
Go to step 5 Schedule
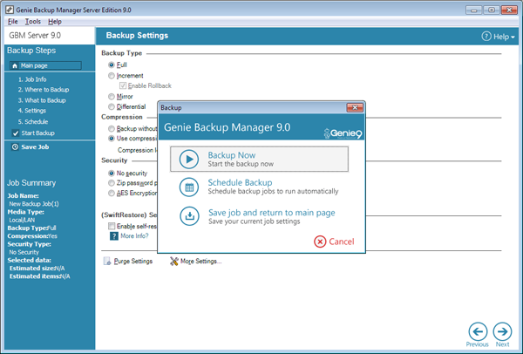click(33, 122)
